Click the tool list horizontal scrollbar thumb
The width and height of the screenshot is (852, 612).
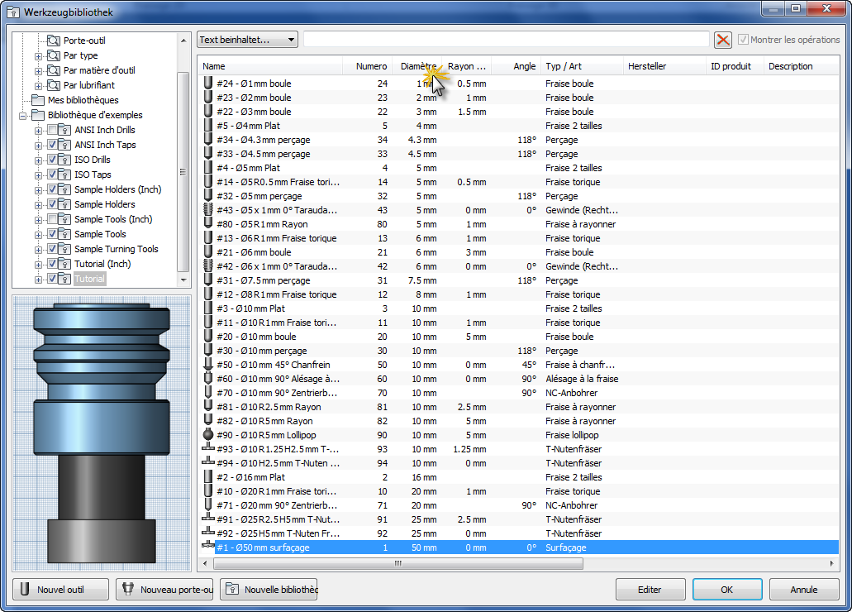click(x=398, y=563)
